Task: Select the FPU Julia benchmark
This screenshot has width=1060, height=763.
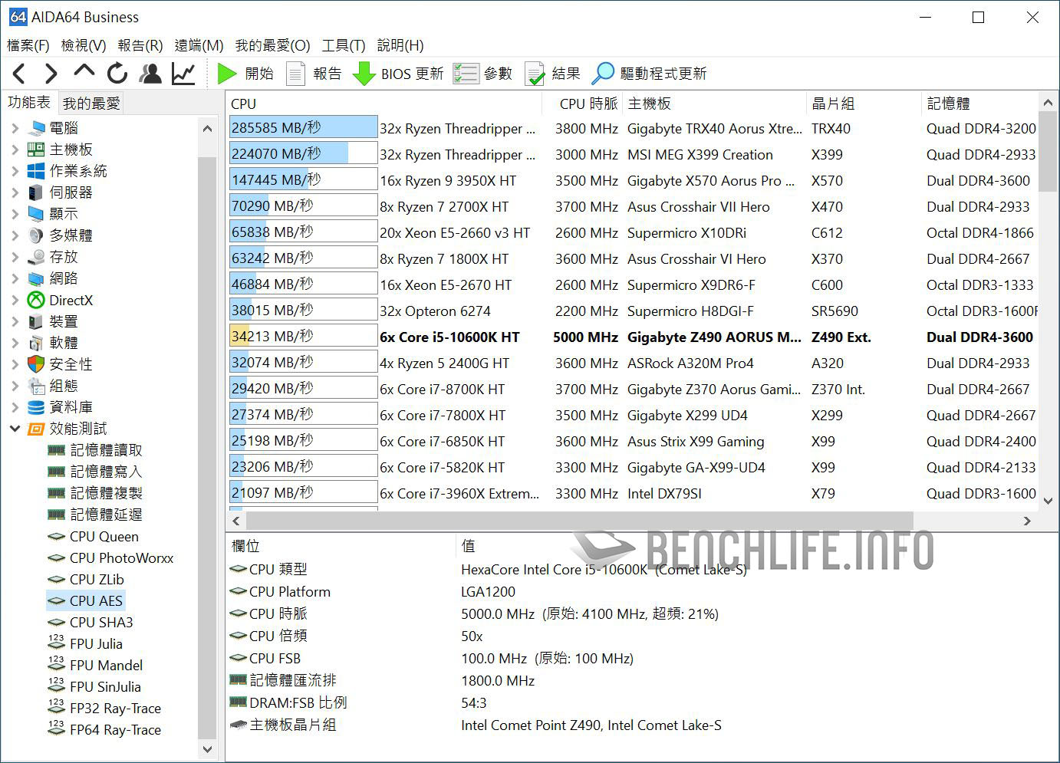Action: [96, 644]
